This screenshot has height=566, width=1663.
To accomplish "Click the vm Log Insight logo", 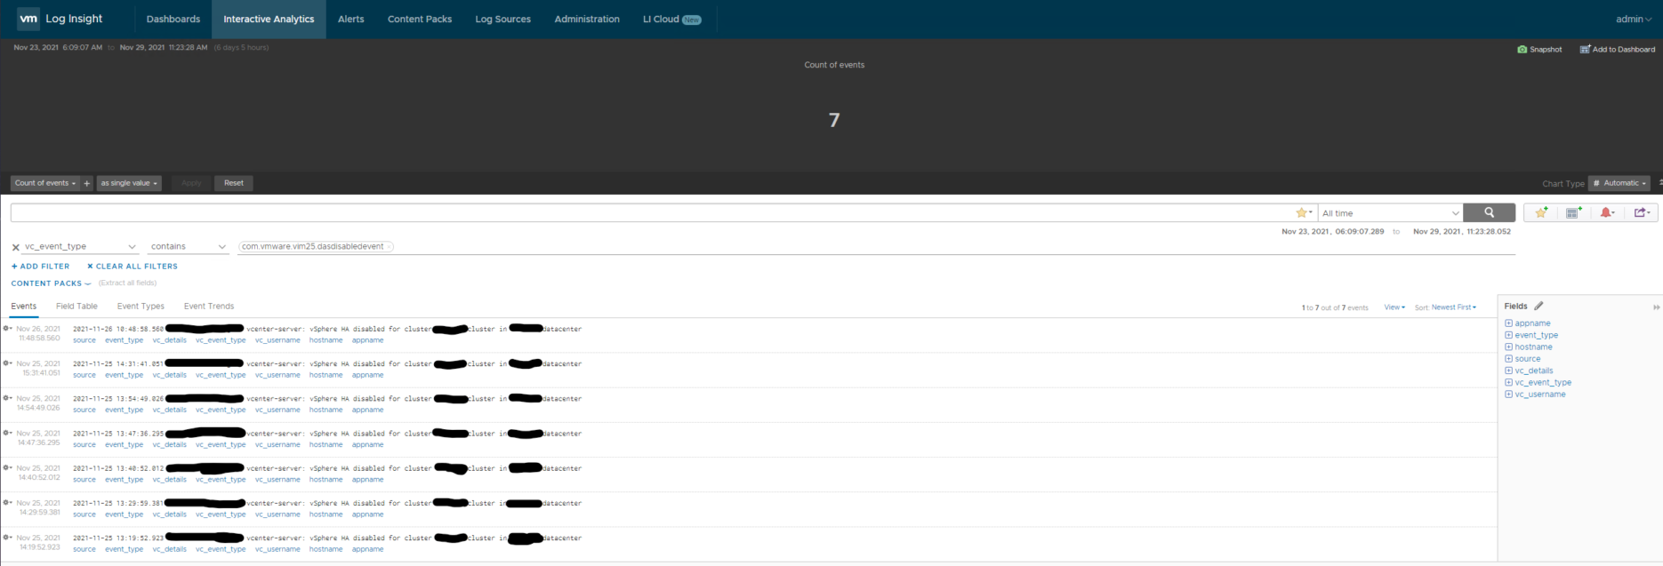I will [x=60, y=19].
